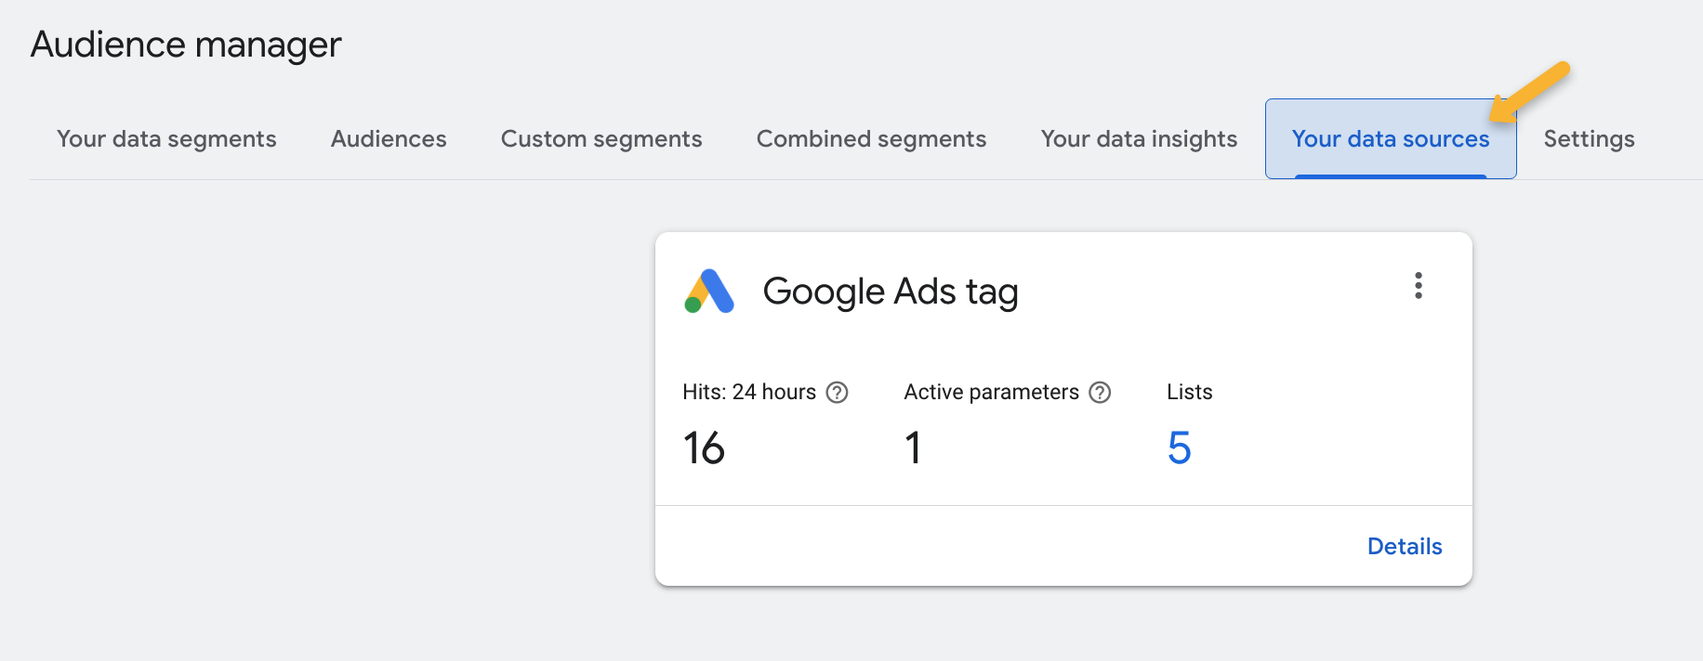Click the Audience manager page heading
Viewport: 1703px width, 661px height.
(x=186, y=45)
